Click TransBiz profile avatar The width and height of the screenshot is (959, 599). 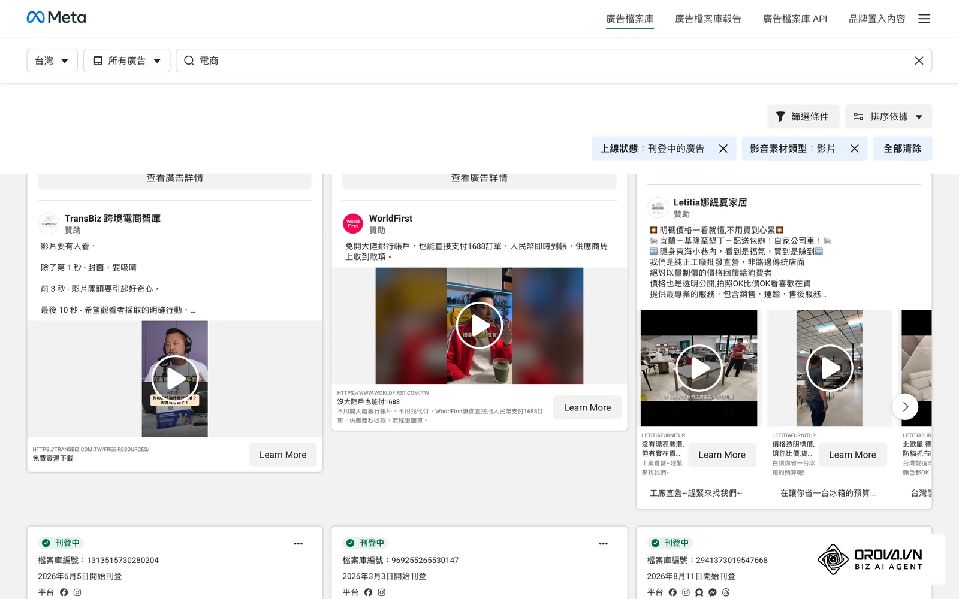coord(49,223)
